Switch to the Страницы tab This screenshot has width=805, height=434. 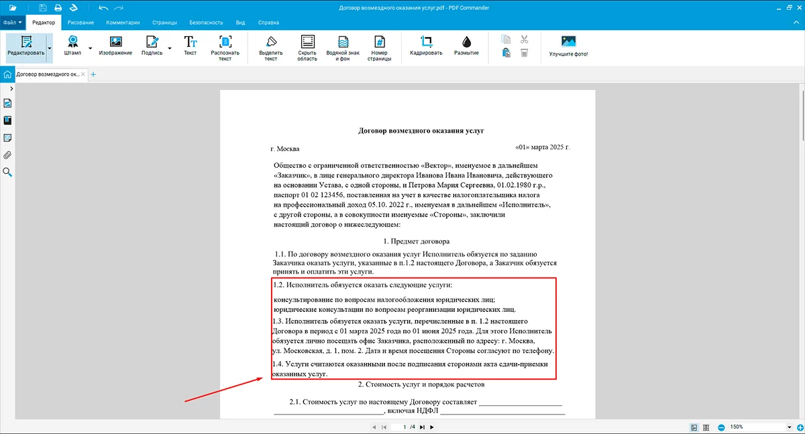[x=164, y=22]
